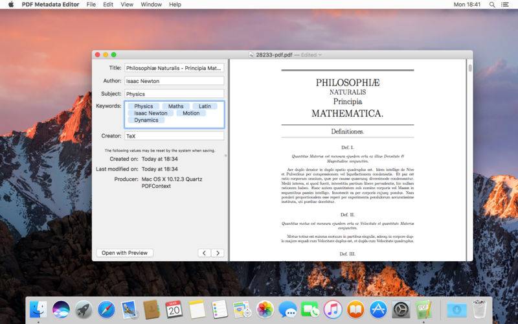This screenshot has width=518, height=324.
Task: Click into the Author field
Action: [174, 81]
